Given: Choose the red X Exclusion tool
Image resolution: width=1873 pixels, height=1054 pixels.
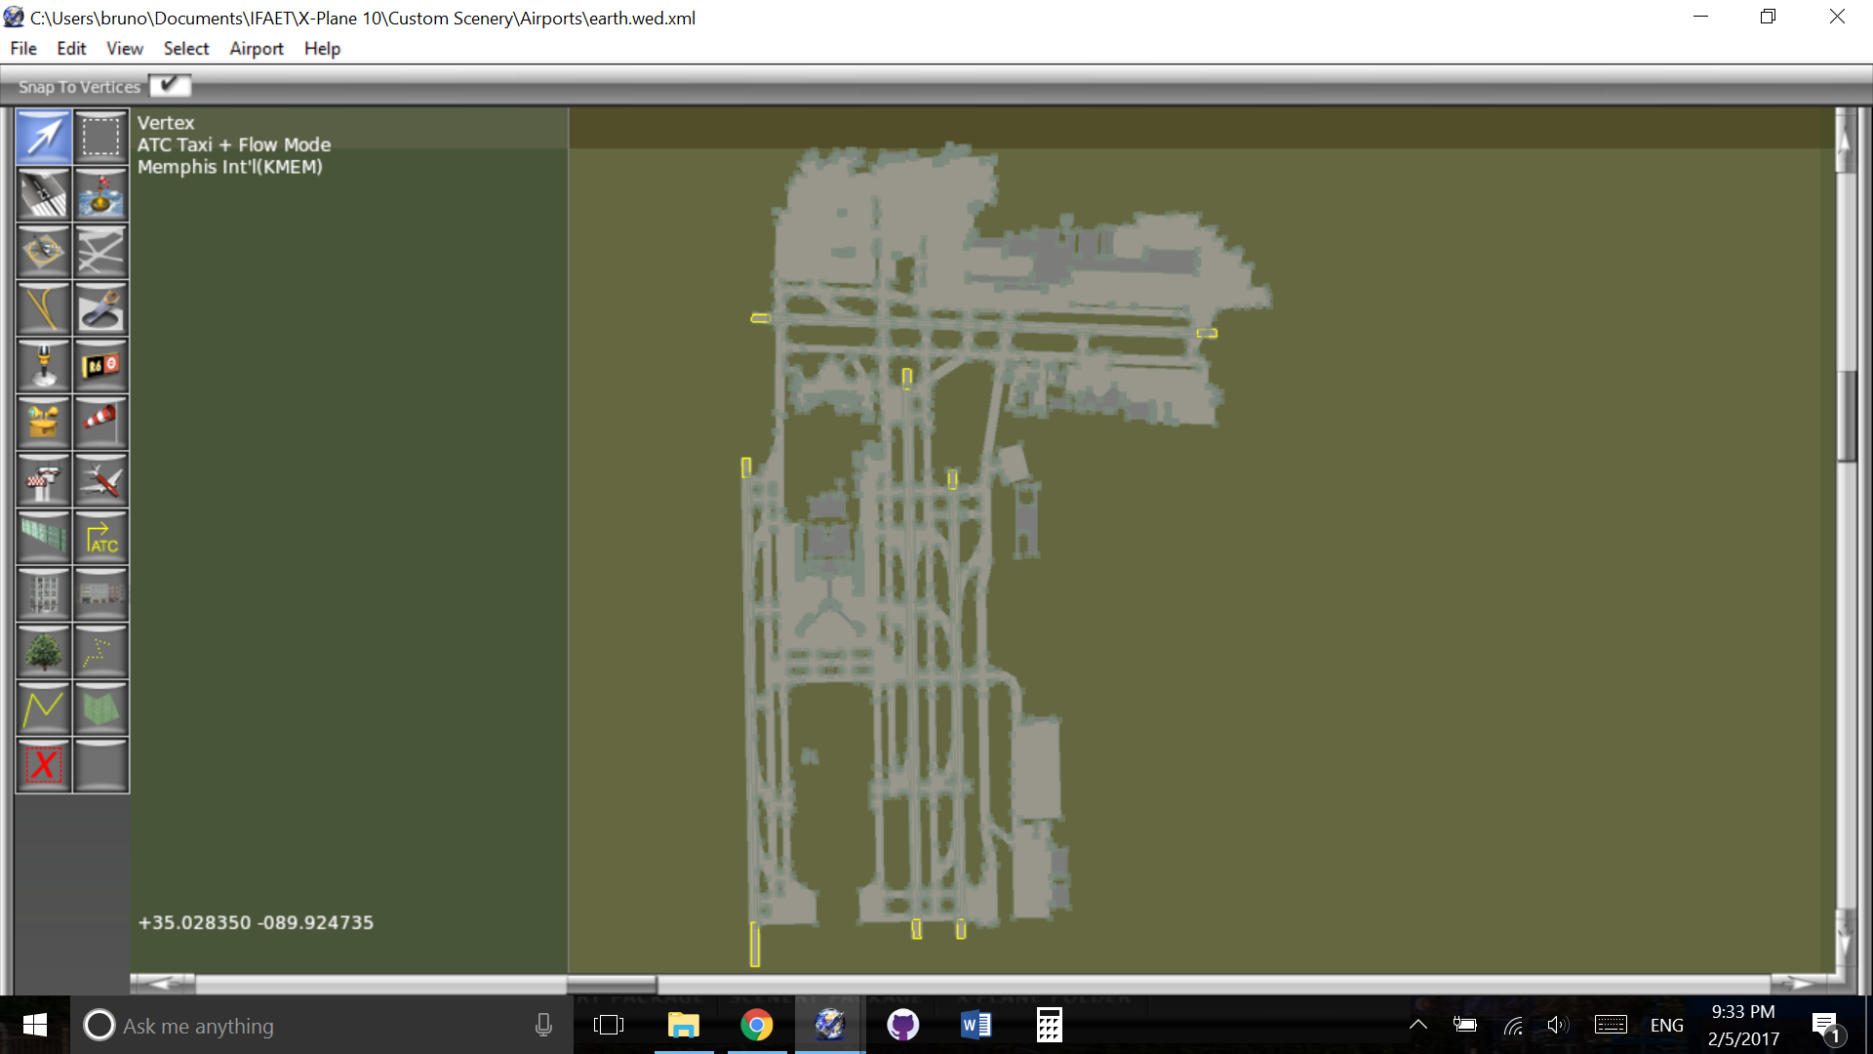Looking at the screenshot, I should click(x=44, y=765).
